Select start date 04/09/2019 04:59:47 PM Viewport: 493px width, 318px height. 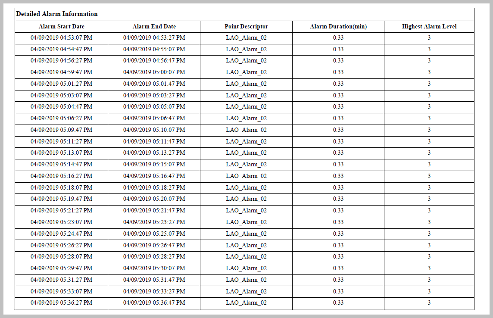pyautogui.click(x=61, y=72)
